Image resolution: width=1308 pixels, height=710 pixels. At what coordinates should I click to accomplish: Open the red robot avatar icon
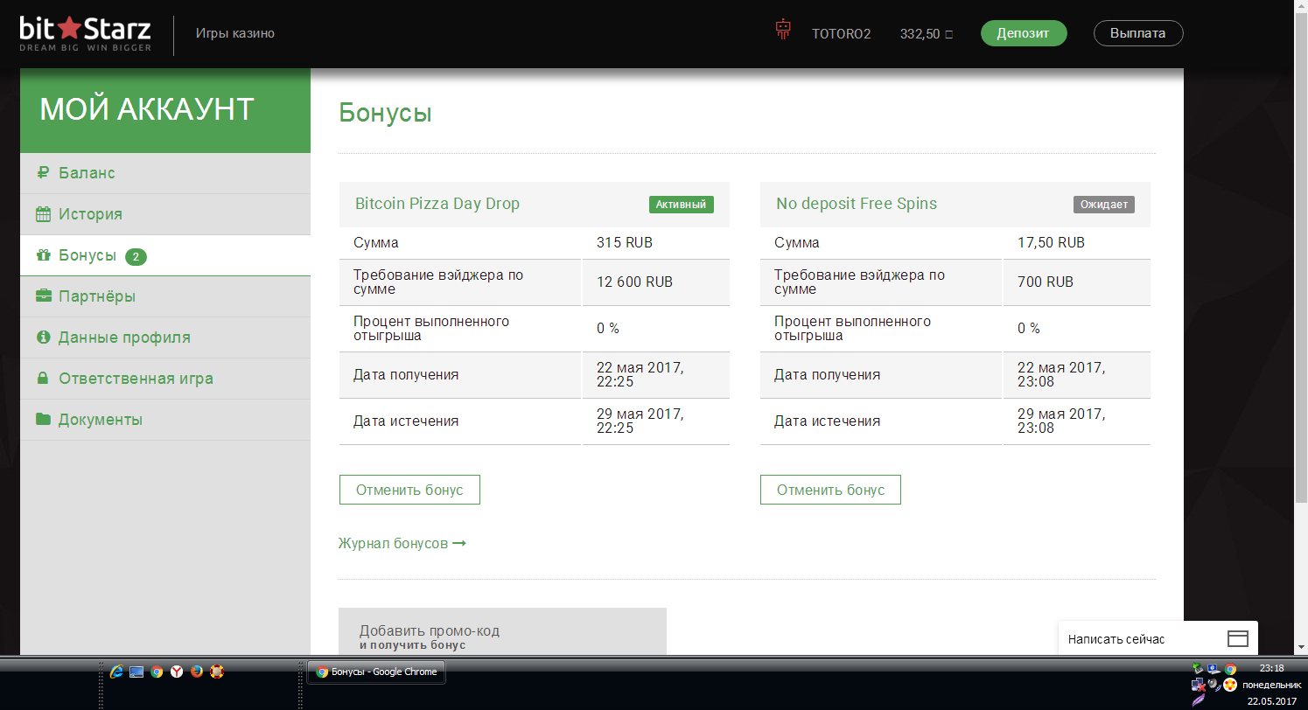783,30
